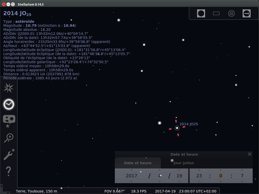This screenshot has width=259, height=194.
Task: Switch to the Jour julien tab
Action: 184,163
